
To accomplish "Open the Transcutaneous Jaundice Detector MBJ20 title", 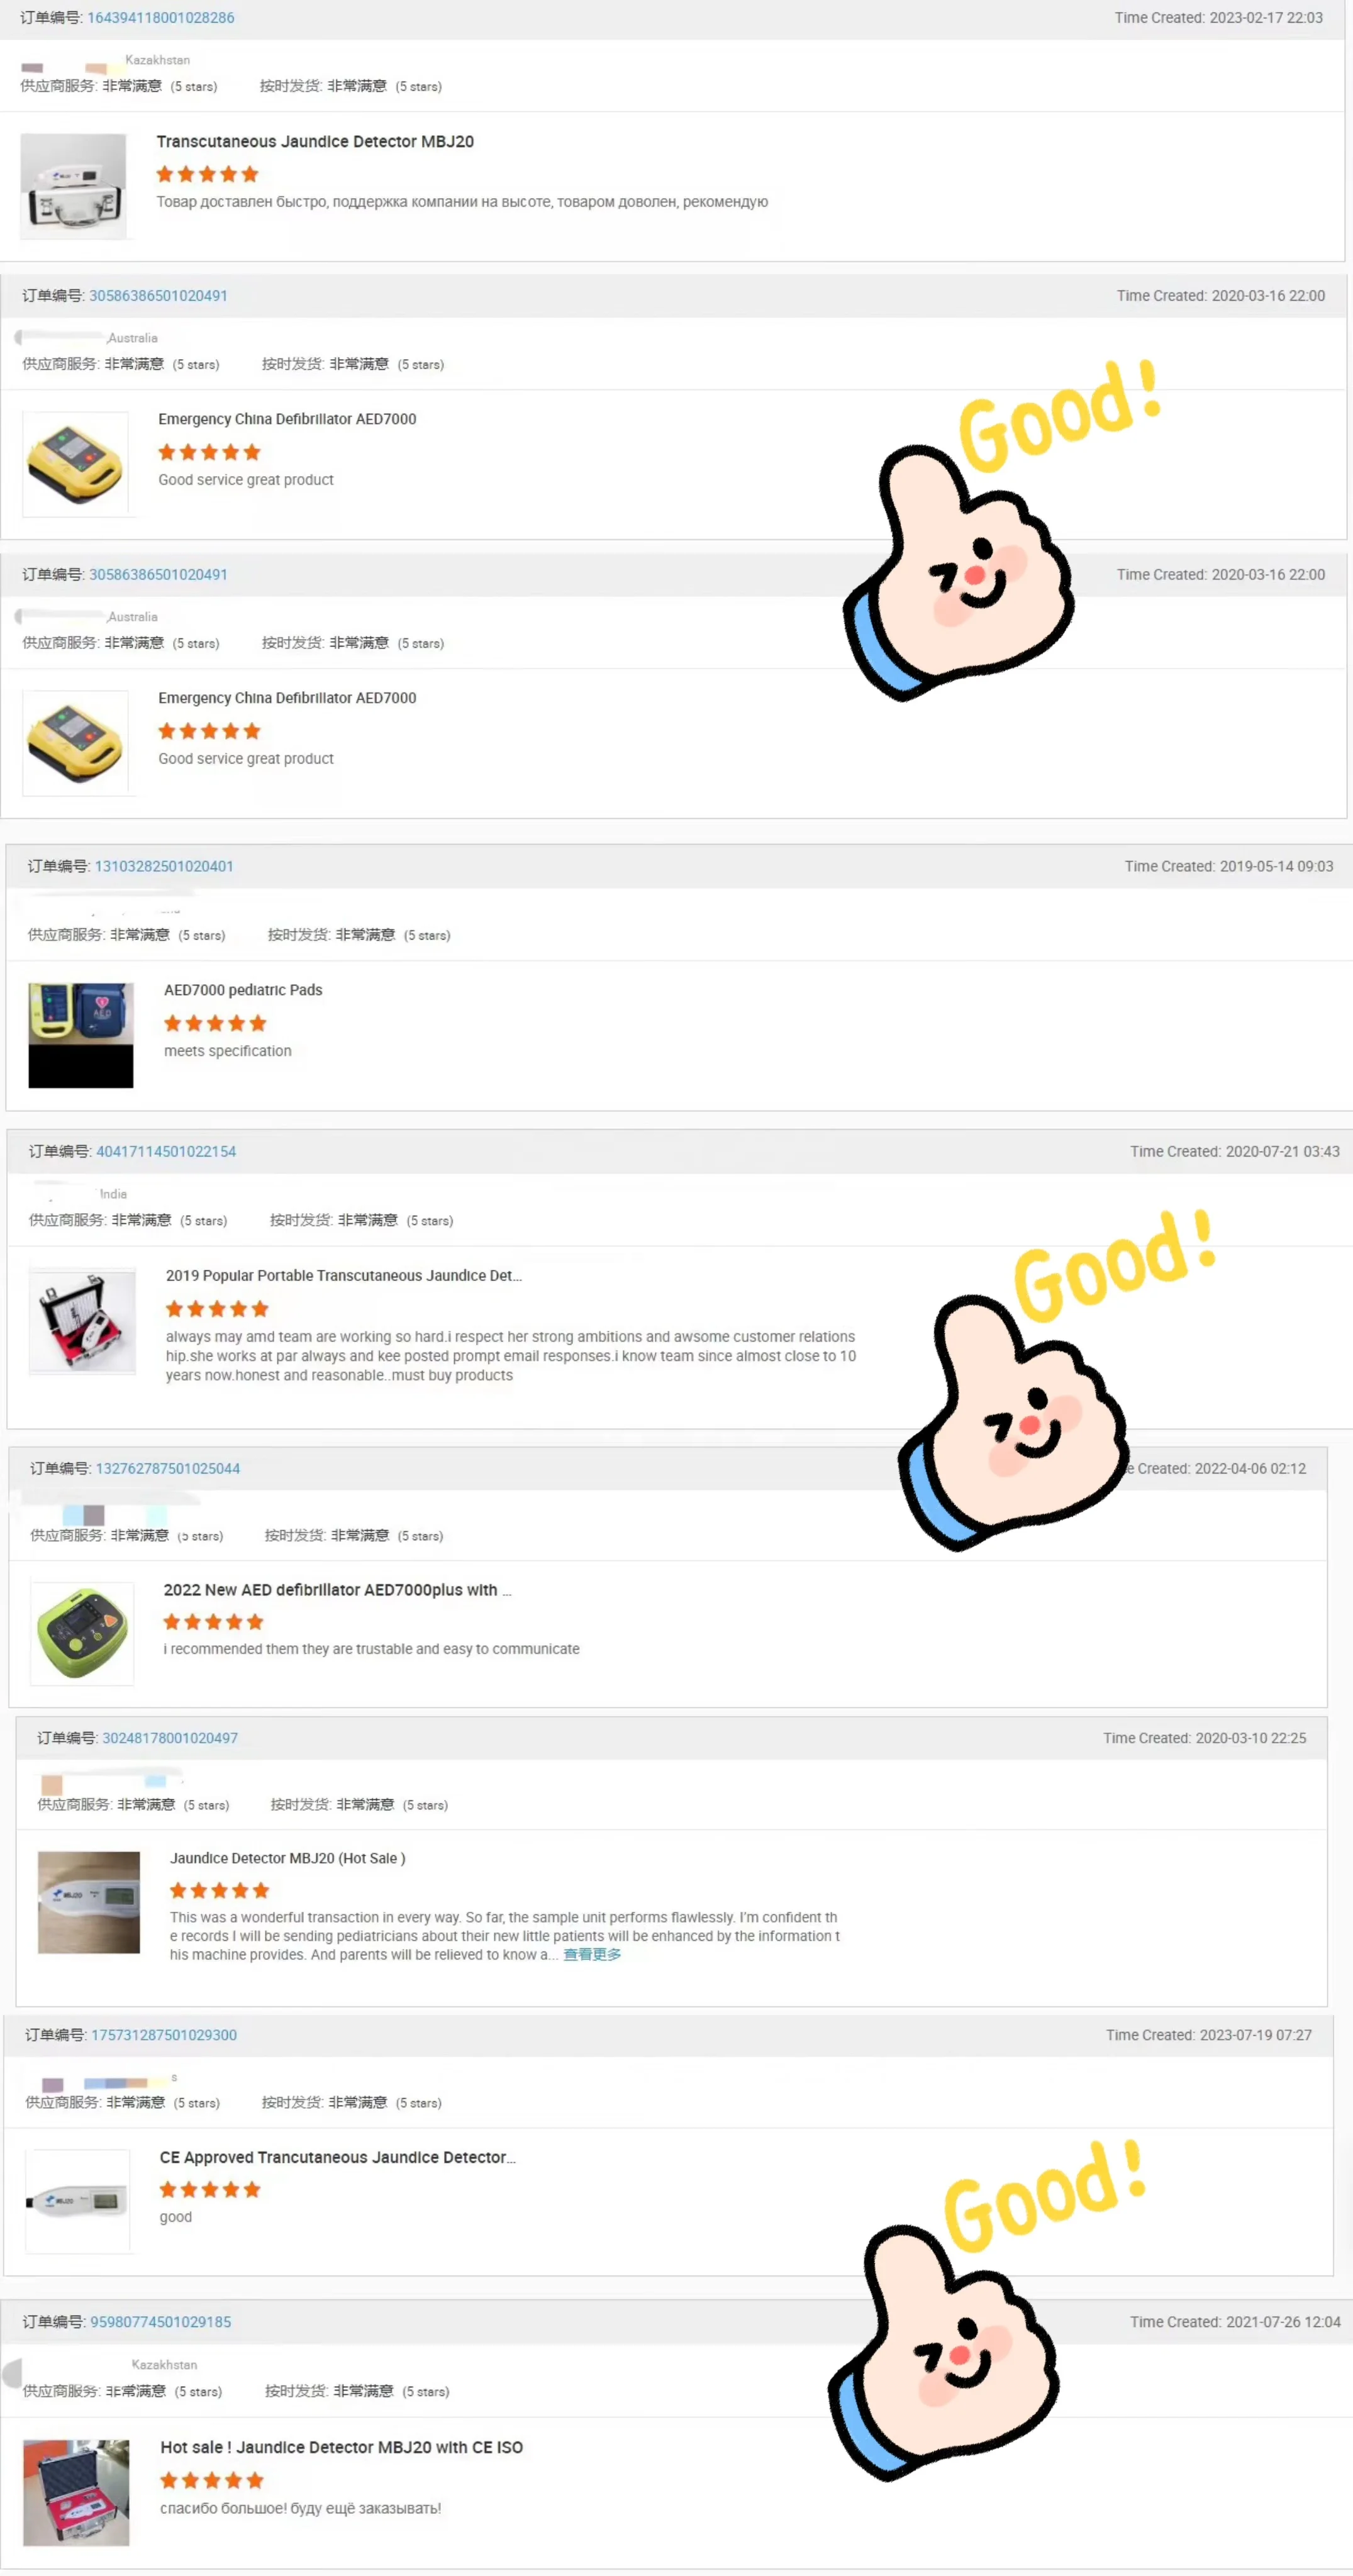I will pos(315,142).
